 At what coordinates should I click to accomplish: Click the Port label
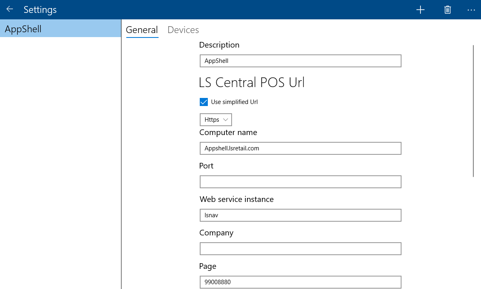pos(206,166)
